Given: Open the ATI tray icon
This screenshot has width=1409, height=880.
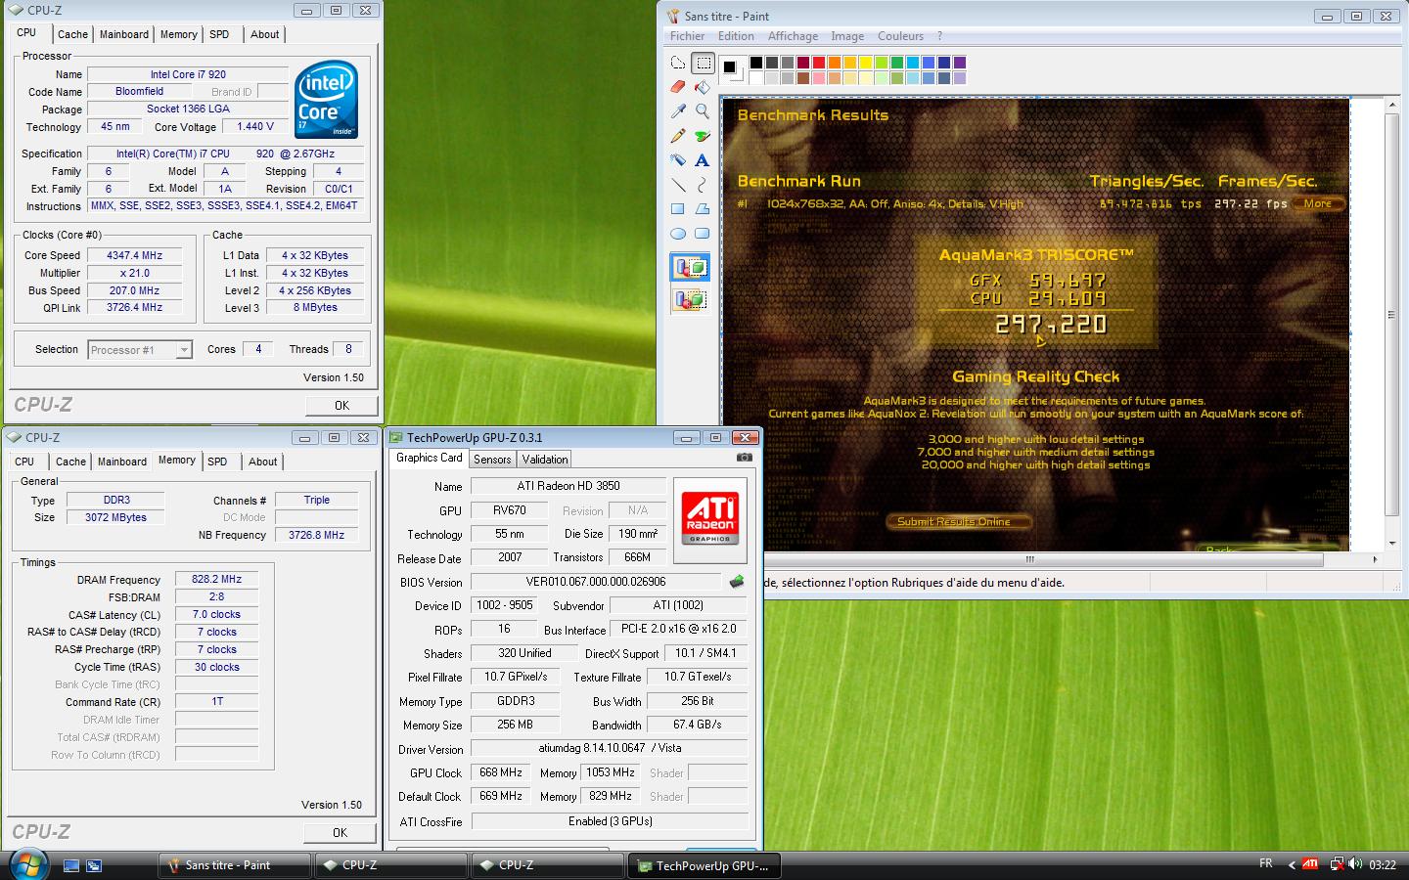Looking at the screenshot, I should (x=1310, y=864).
